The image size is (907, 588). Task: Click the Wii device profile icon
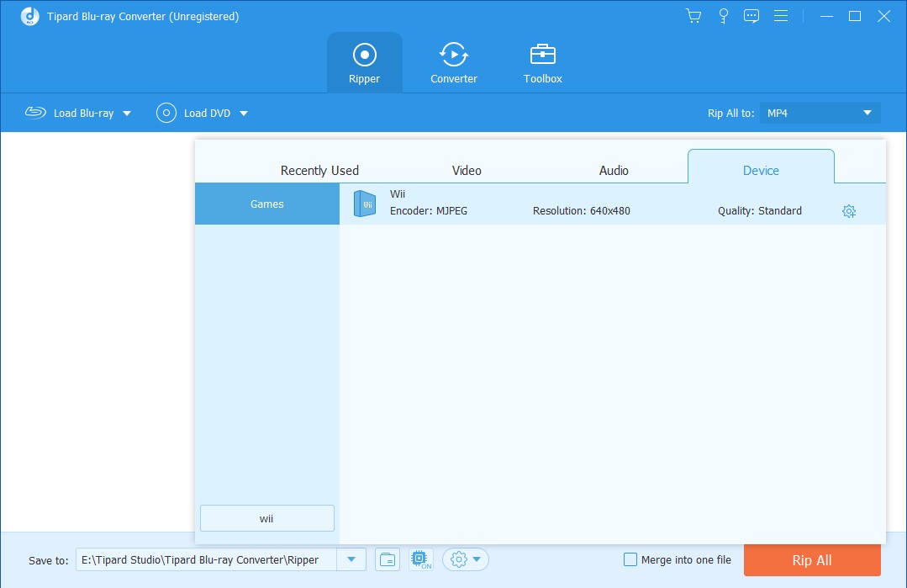[365, 204]
